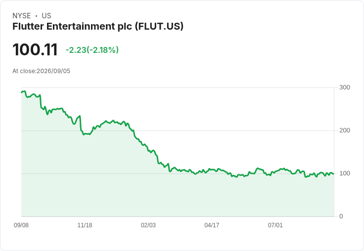364x251 pixels.
Task: Click the 11/18 date axis label
Action: tap(85, 225)
